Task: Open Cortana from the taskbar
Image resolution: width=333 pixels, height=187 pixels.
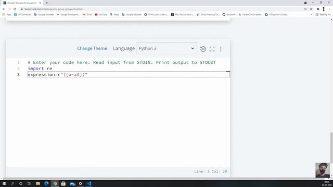Action: 21,183
